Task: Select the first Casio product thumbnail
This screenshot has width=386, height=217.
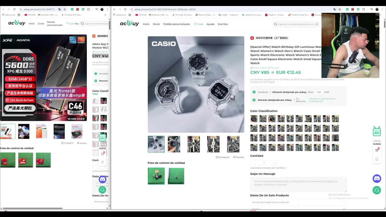Action: click(156, 144)
